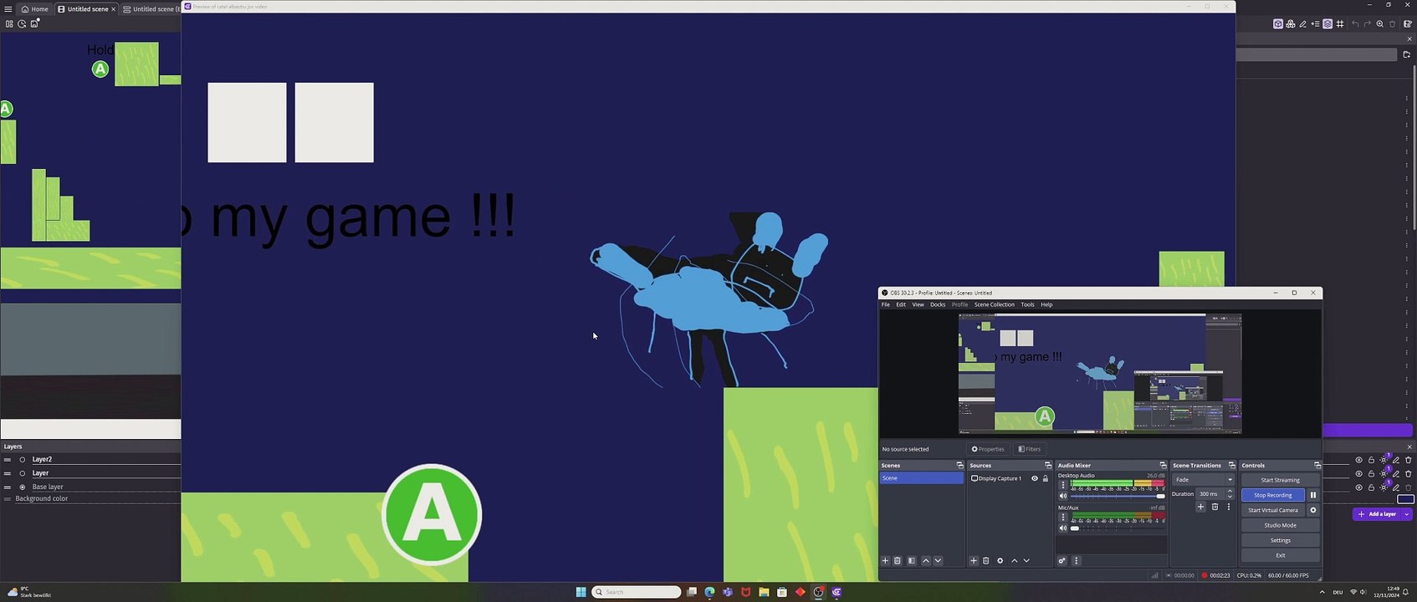Open scene filters in OBS Scenes dock
Viewport: 1417px width, 602px height.
(911, 561)
